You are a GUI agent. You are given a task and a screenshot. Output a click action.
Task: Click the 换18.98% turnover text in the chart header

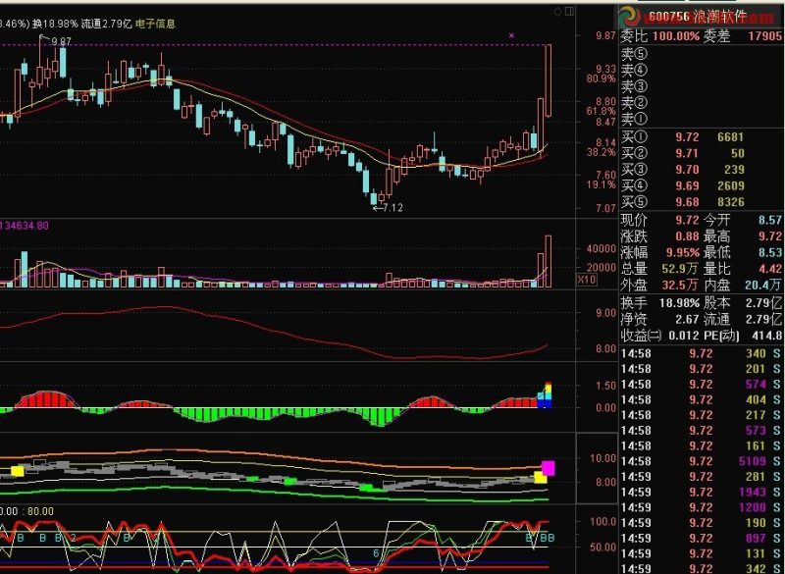[x=56, y=24]
